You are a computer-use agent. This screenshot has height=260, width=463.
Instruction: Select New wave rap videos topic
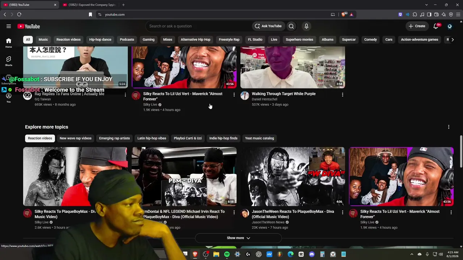[76, 138]
